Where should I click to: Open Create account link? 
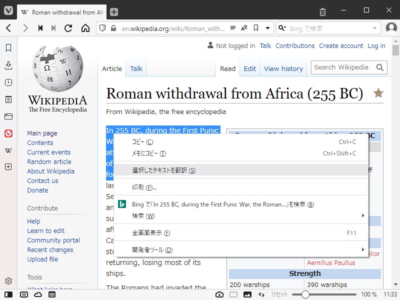click(x=341, y=46)
